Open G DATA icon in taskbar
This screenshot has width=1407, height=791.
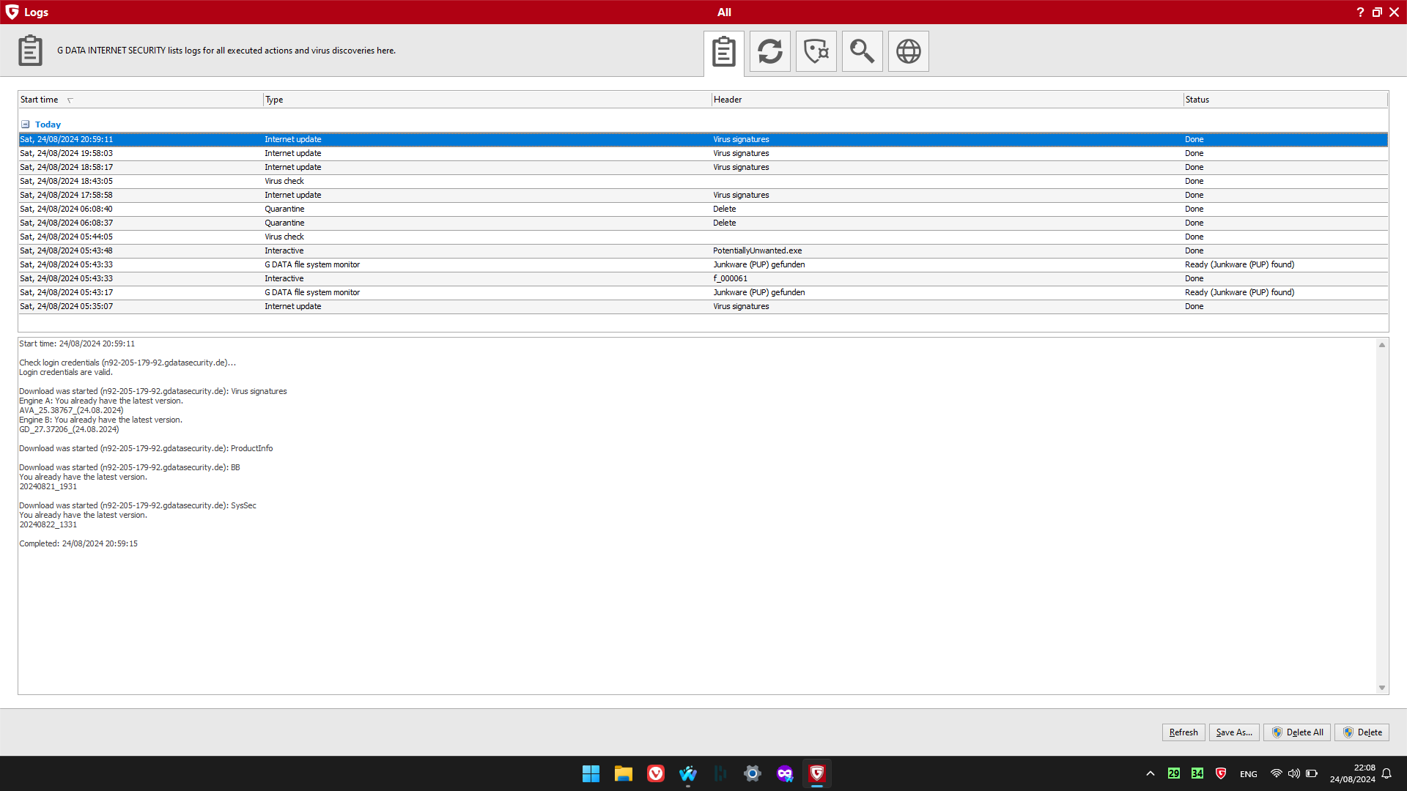click(x=816, y=773)
